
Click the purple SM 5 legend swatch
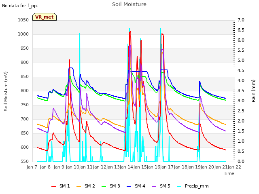154,186
